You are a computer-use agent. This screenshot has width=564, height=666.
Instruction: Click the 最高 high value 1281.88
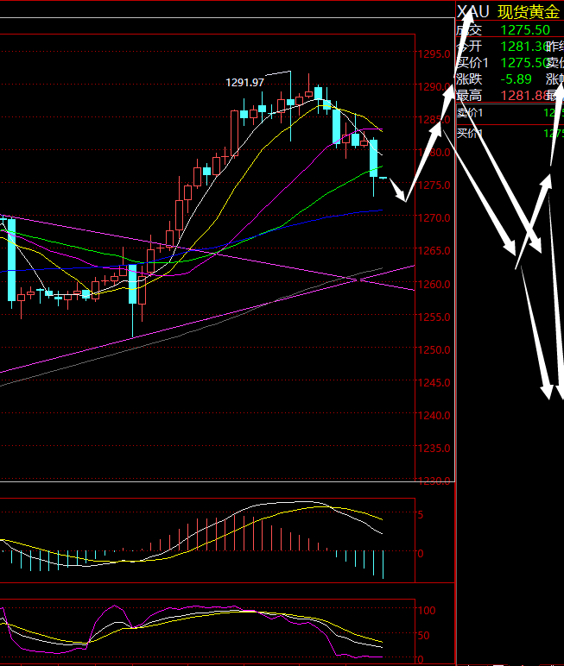click(x=523, y=96)
